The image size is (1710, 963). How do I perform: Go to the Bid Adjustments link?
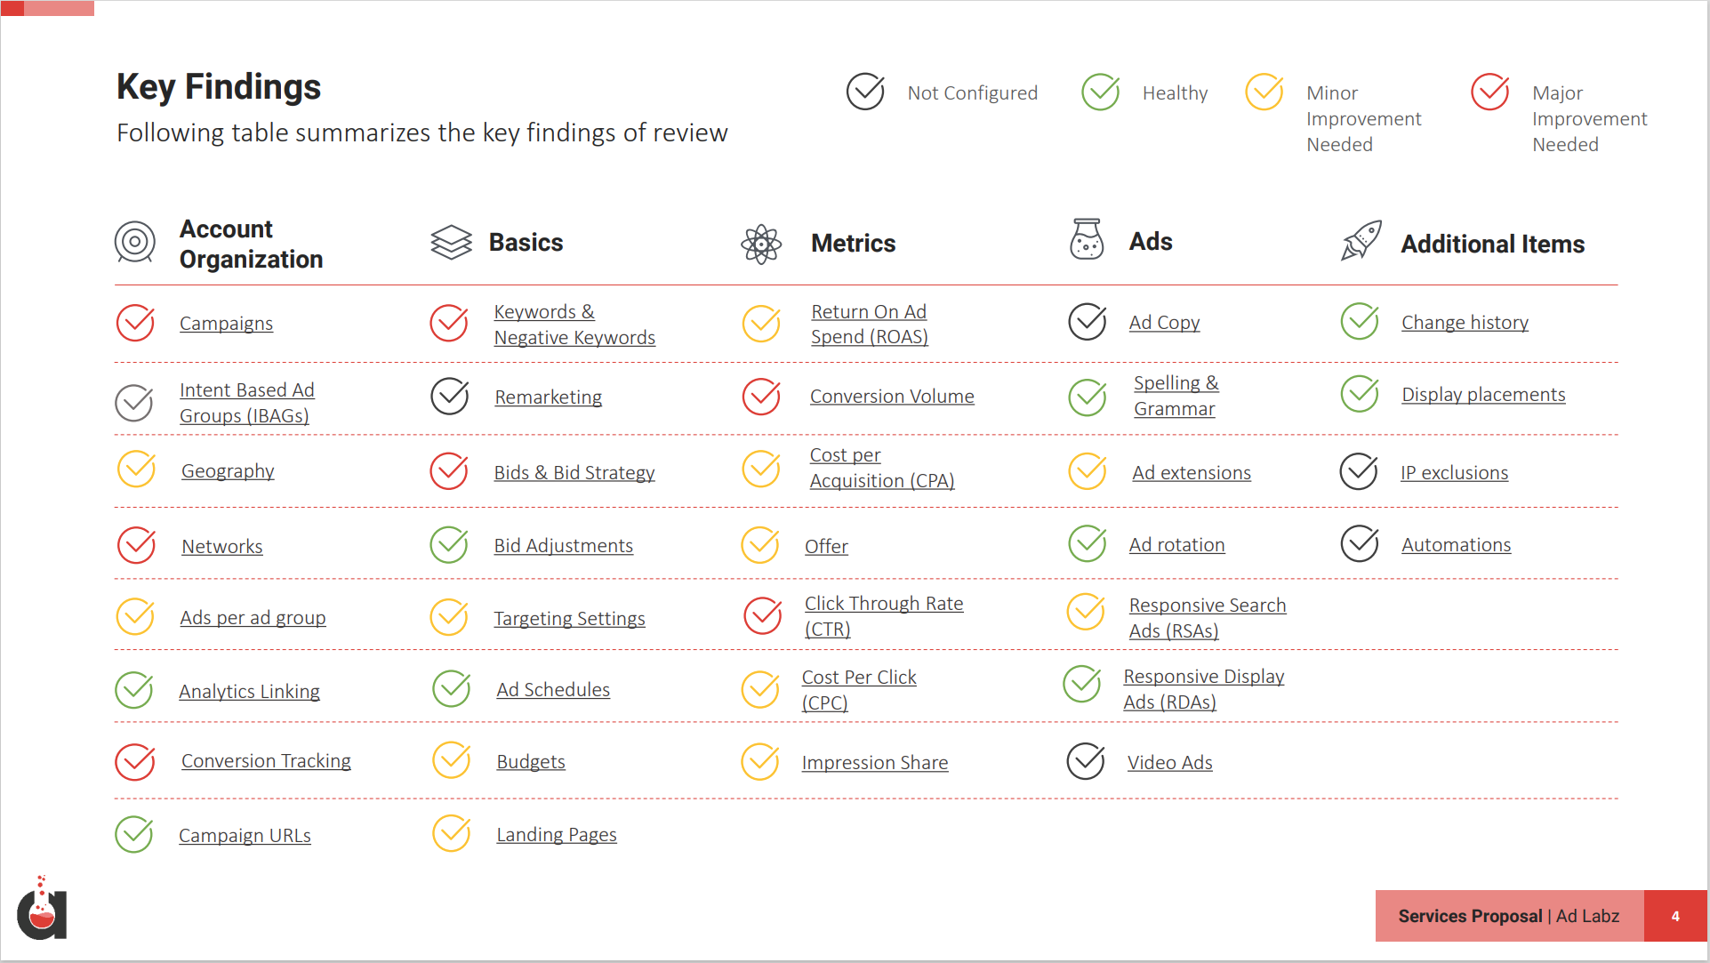coord(563,546)
